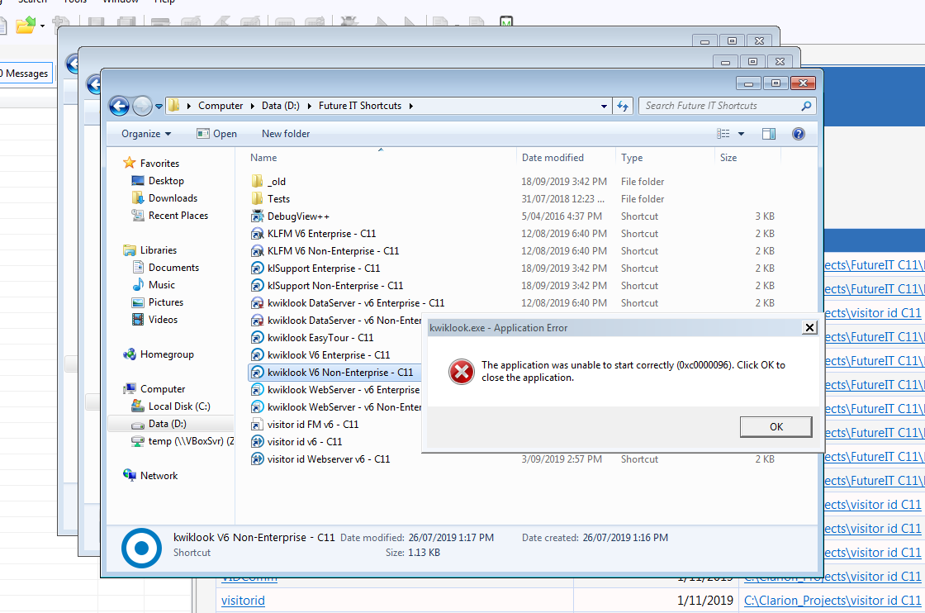Click the DebugView++ shortcut icon
This screenshot has height=613, width=925.
(x=257, y=216)
